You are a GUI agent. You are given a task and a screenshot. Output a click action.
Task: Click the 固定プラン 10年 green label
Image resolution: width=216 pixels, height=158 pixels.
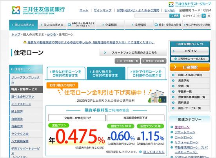pos(121,126)
